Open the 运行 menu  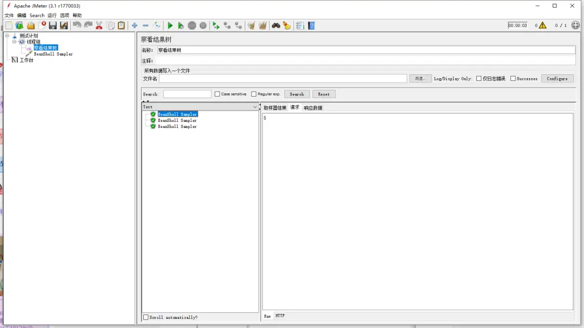pyautogui.click(x=52, y=15)
